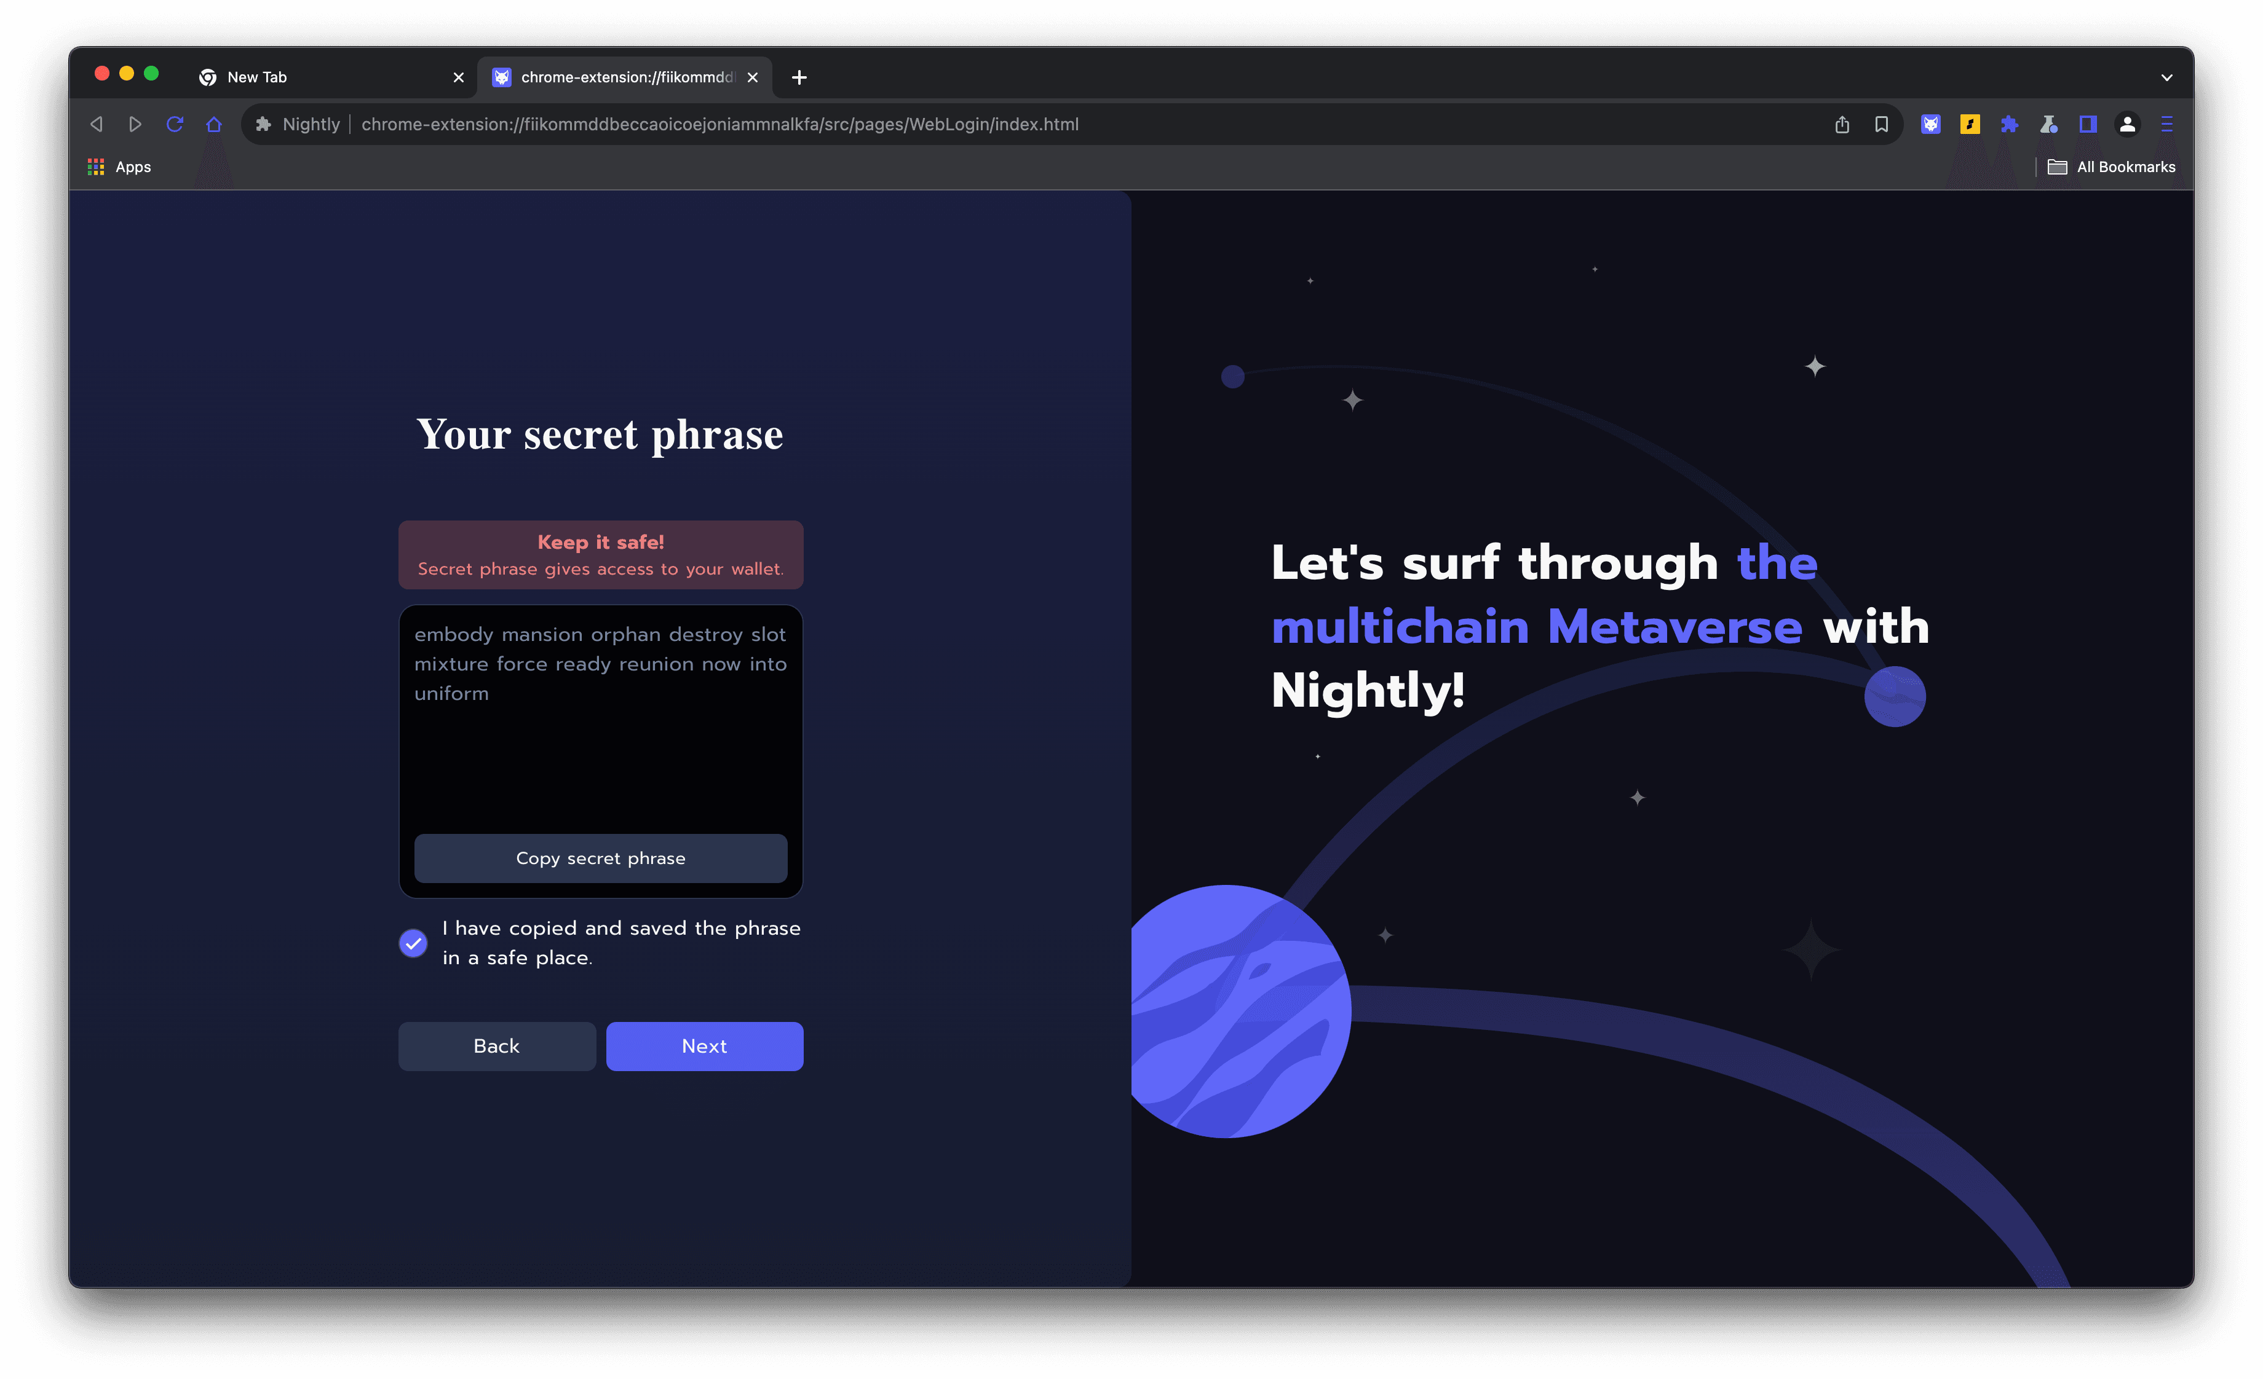Click the Next button
This screenshot has width=2263, height=1379.
pos(705,1046)
